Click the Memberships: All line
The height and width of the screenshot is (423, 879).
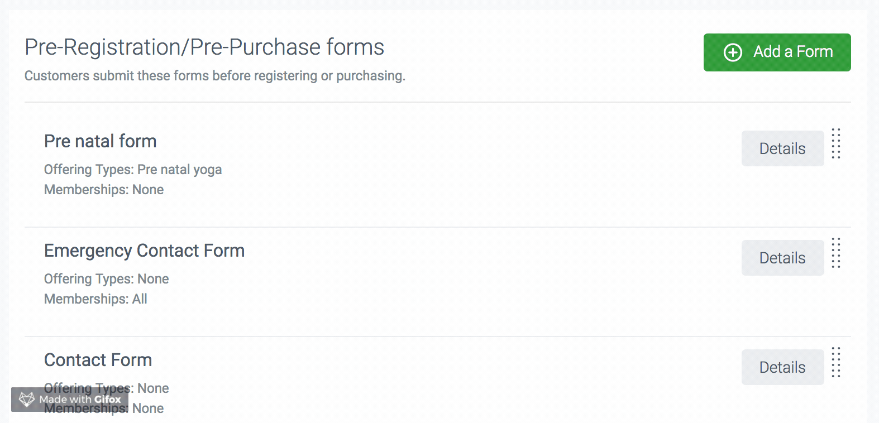[x=95, y=299]
